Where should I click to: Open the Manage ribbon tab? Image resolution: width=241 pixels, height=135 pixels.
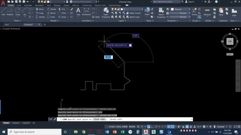click(57, 5)
